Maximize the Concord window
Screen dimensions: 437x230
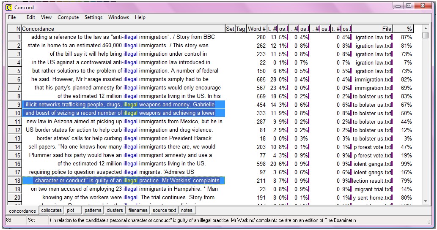[x=409, y=6]
